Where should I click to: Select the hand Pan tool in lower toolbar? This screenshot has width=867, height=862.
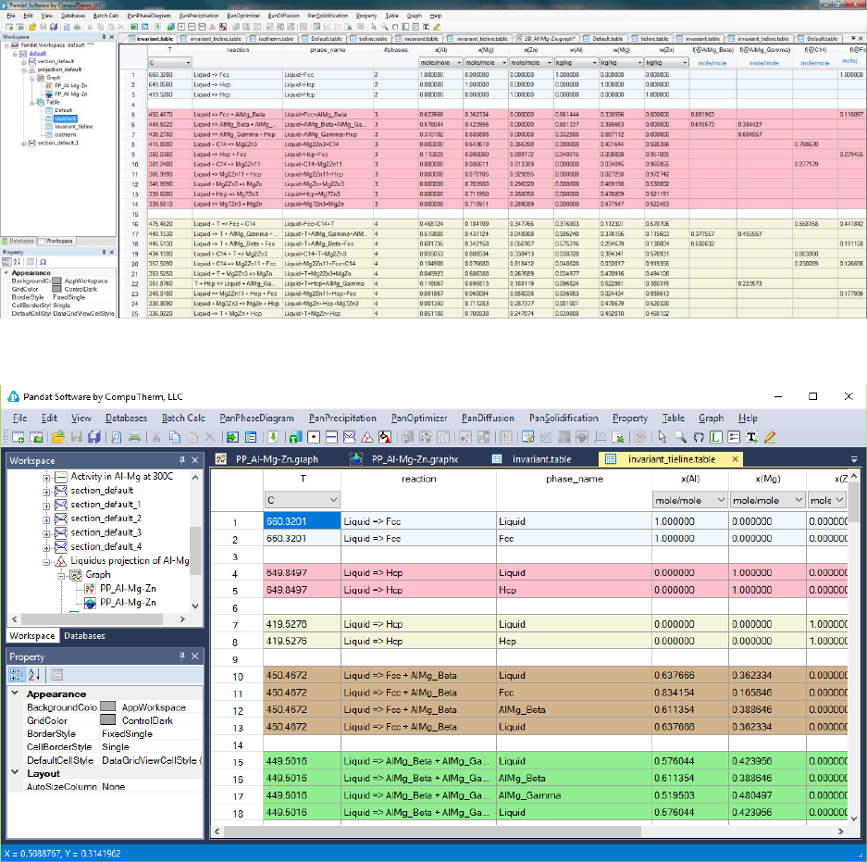click(699, 438)
